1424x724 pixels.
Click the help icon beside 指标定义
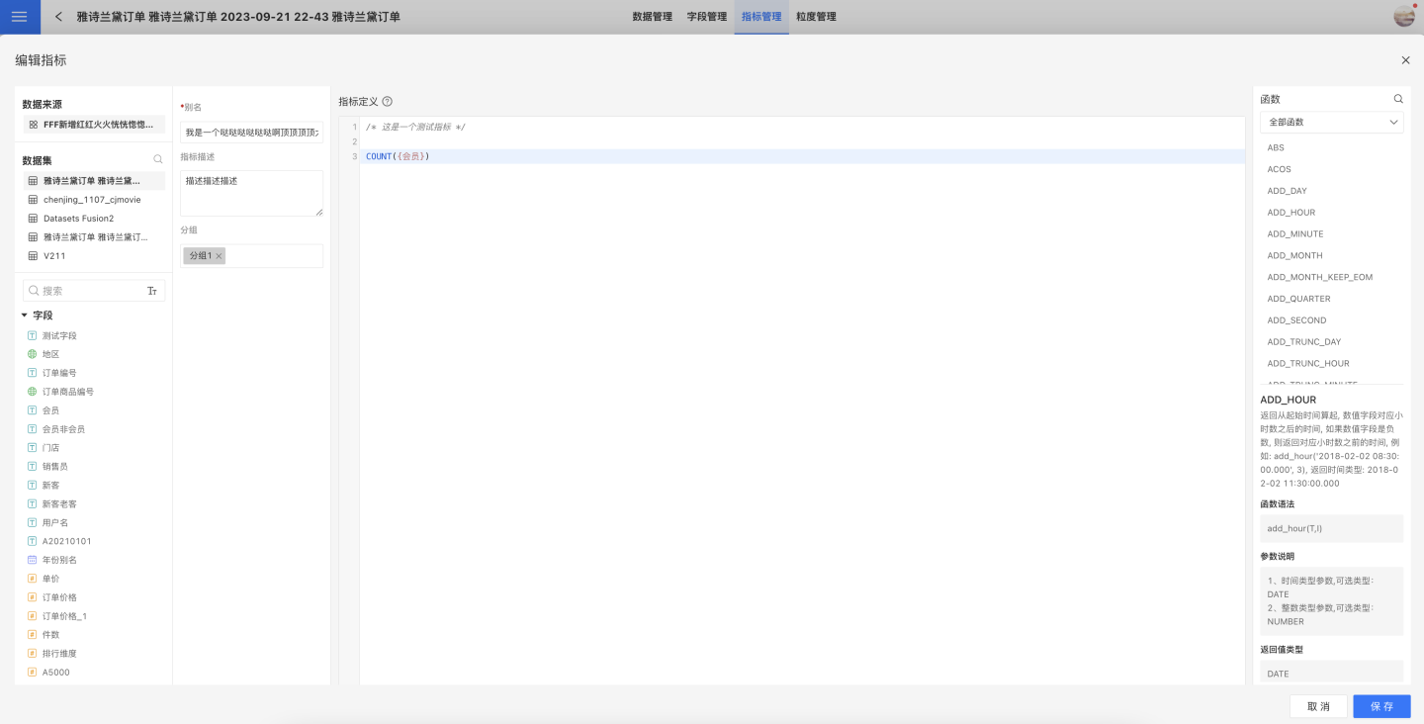coord(388,102)
